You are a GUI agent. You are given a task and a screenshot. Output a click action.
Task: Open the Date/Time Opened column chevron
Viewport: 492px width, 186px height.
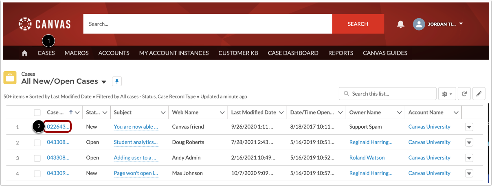point(340,113)
